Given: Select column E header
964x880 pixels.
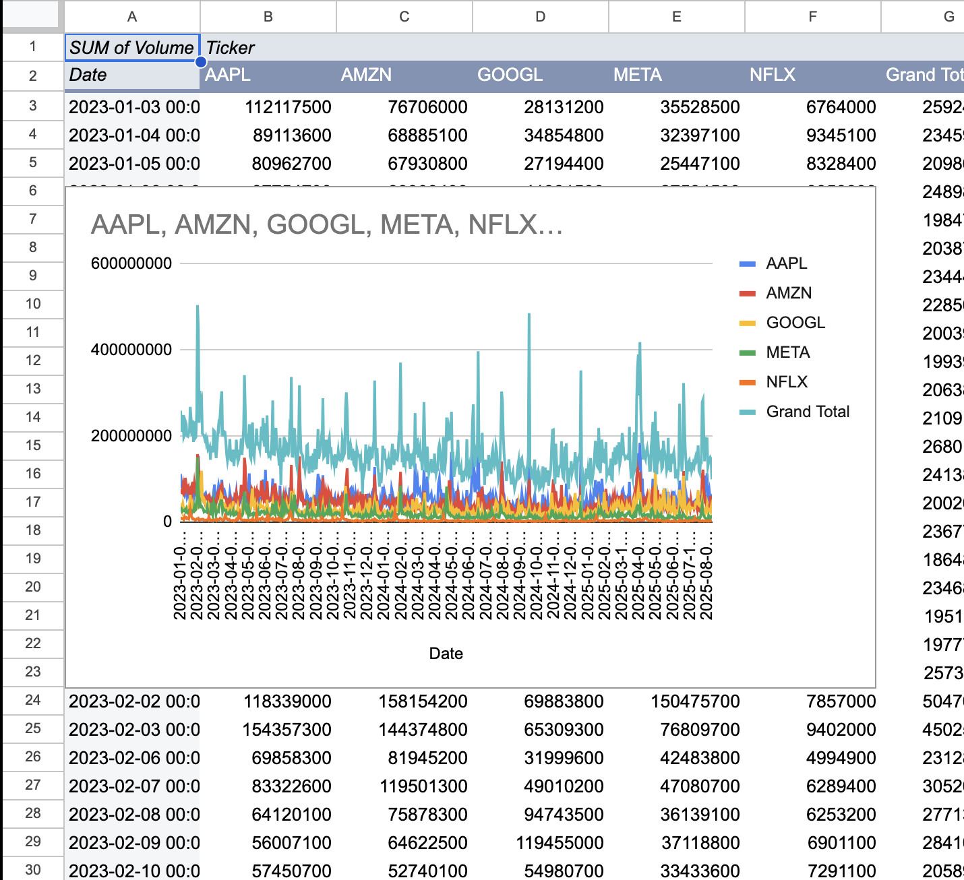Looking at the screenshot, I should tap(677, 16).
